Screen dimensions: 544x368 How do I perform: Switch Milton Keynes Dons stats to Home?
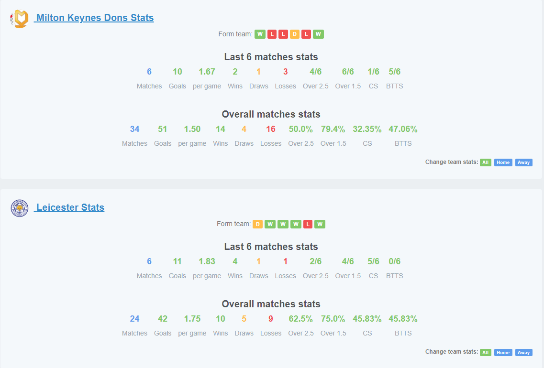click(503, 162)
